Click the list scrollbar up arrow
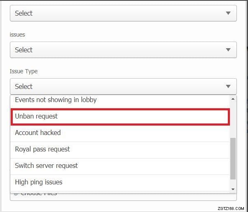The height and width of the screenshot is (212, 248). pyautogui.click(x=233, y=99)
